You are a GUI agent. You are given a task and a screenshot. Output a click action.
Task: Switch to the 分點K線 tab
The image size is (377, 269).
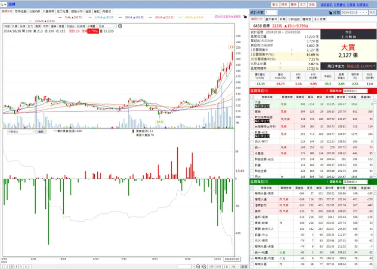point(34,11)
